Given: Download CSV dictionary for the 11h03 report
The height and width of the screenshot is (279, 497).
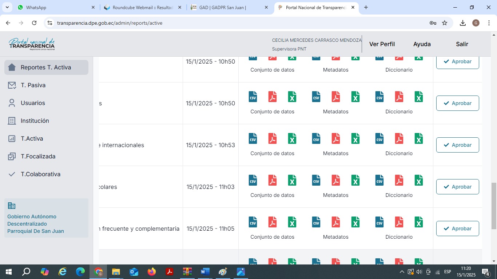Looking at the screenshot, I should tap(379, 180).
